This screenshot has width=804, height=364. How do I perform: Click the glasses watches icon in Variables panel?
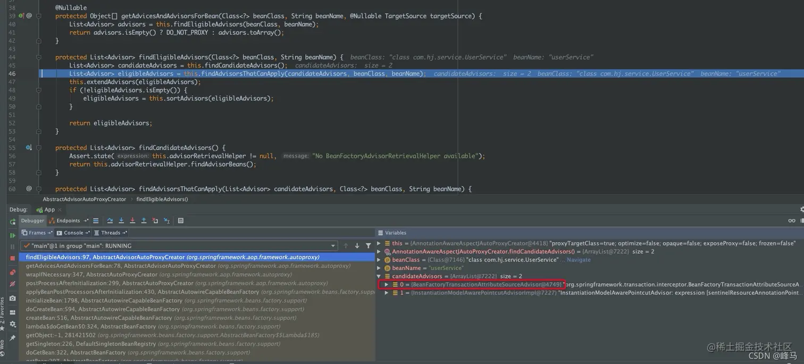(x=792, y=221)
